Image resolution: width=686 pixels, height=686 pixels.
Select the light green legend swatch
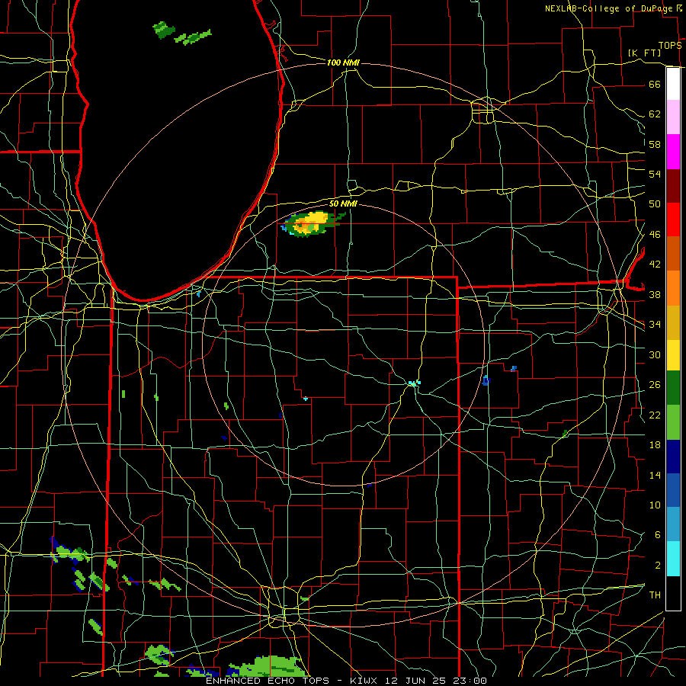point(673,422)
